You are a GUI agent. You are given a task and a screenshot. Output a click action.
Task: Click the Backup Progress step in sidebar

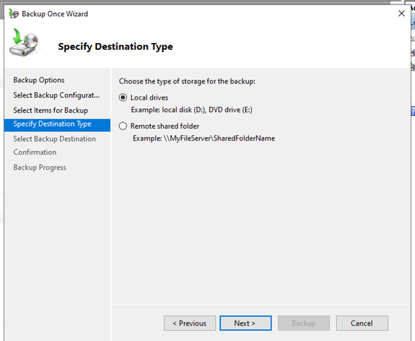point(40,168)
